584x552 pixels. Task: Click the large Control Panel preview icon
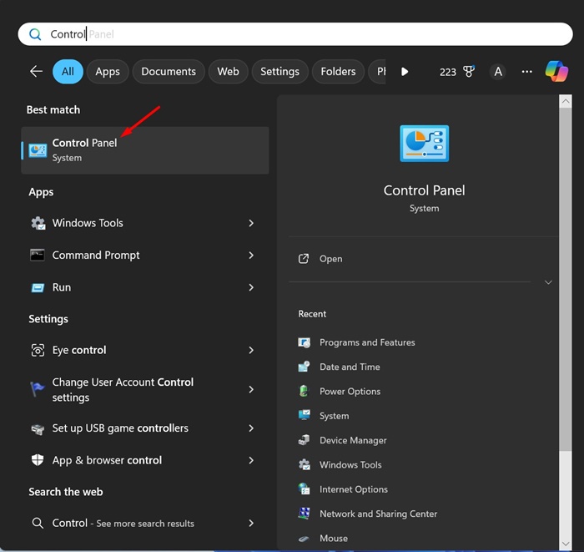click(x=424, y=144)
